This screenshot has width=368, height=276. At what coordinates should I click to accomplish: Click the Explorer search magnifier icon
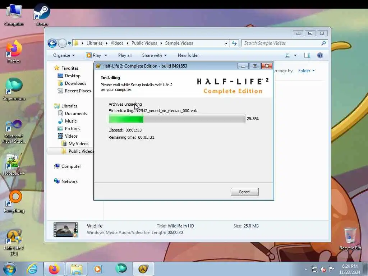click(x=323, y=43)
